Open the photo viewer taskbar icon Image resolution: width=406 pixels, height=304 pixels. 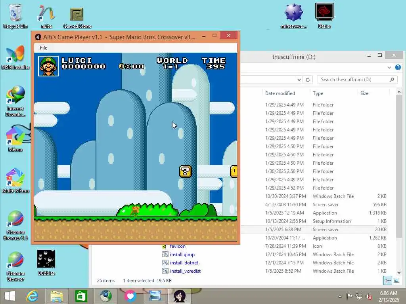(x=155, y=296)
